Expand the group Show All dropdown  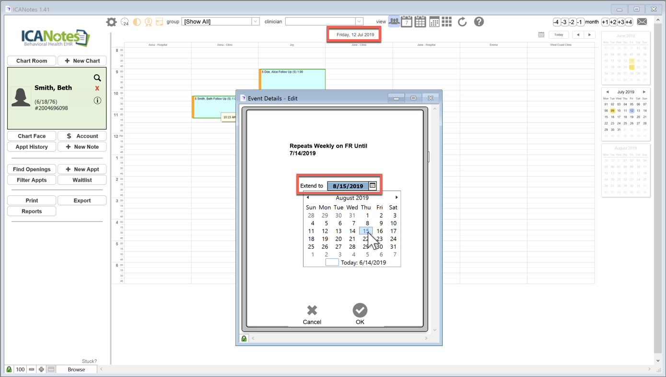255,22
